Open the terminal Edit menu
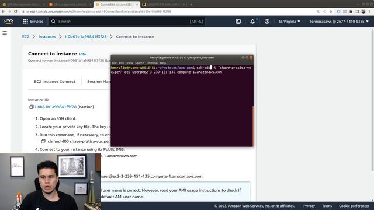The image size is (374, 210). point(121,63)
